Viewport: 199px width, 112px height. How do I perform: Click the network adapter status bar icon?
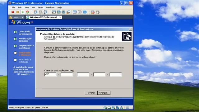(x=117, y=108)
